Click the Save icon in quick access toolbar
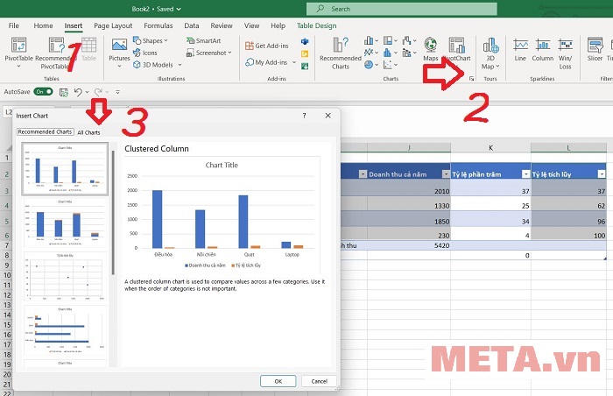Viewport: 613px width, 396px height. (64, 91)
